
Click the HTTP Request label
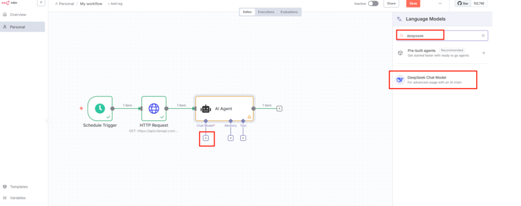pyautogui.click(x=154, y=125)
